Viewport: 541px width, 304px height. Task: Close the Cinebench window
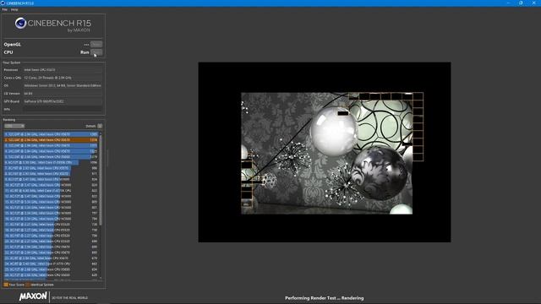(533, 3)
